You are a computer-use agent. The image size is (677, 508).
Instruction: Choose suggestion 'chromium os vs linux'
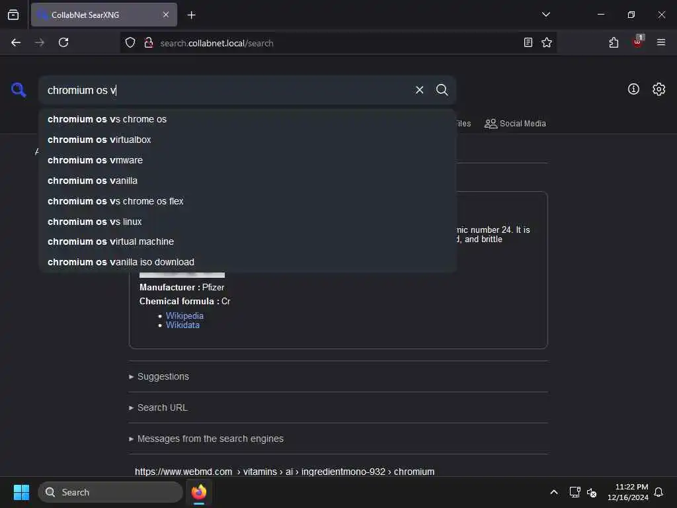coord(247,222)
